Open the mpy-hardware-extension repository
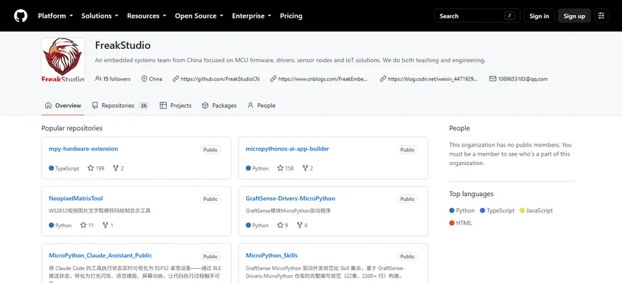 point(83,149)
